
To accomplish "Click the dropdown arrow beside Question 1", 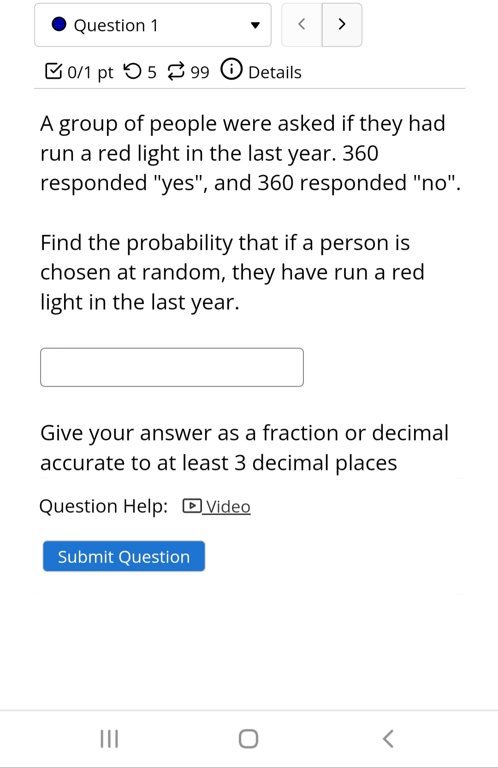I will [x=257, y=26].
